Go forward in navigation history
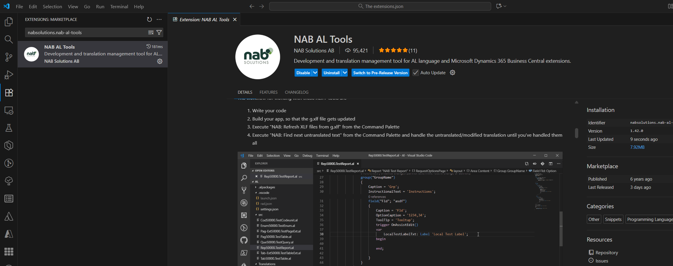Image resolution: width=673 pixels, height=266 pixels. click(x=262, y=6)
